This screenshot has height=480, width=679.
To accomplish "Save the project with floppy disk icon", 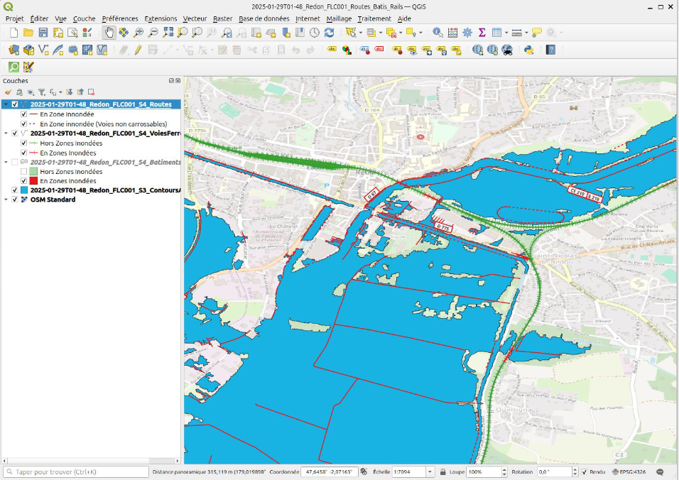I will pyautogui.click(x=43, y=33).
